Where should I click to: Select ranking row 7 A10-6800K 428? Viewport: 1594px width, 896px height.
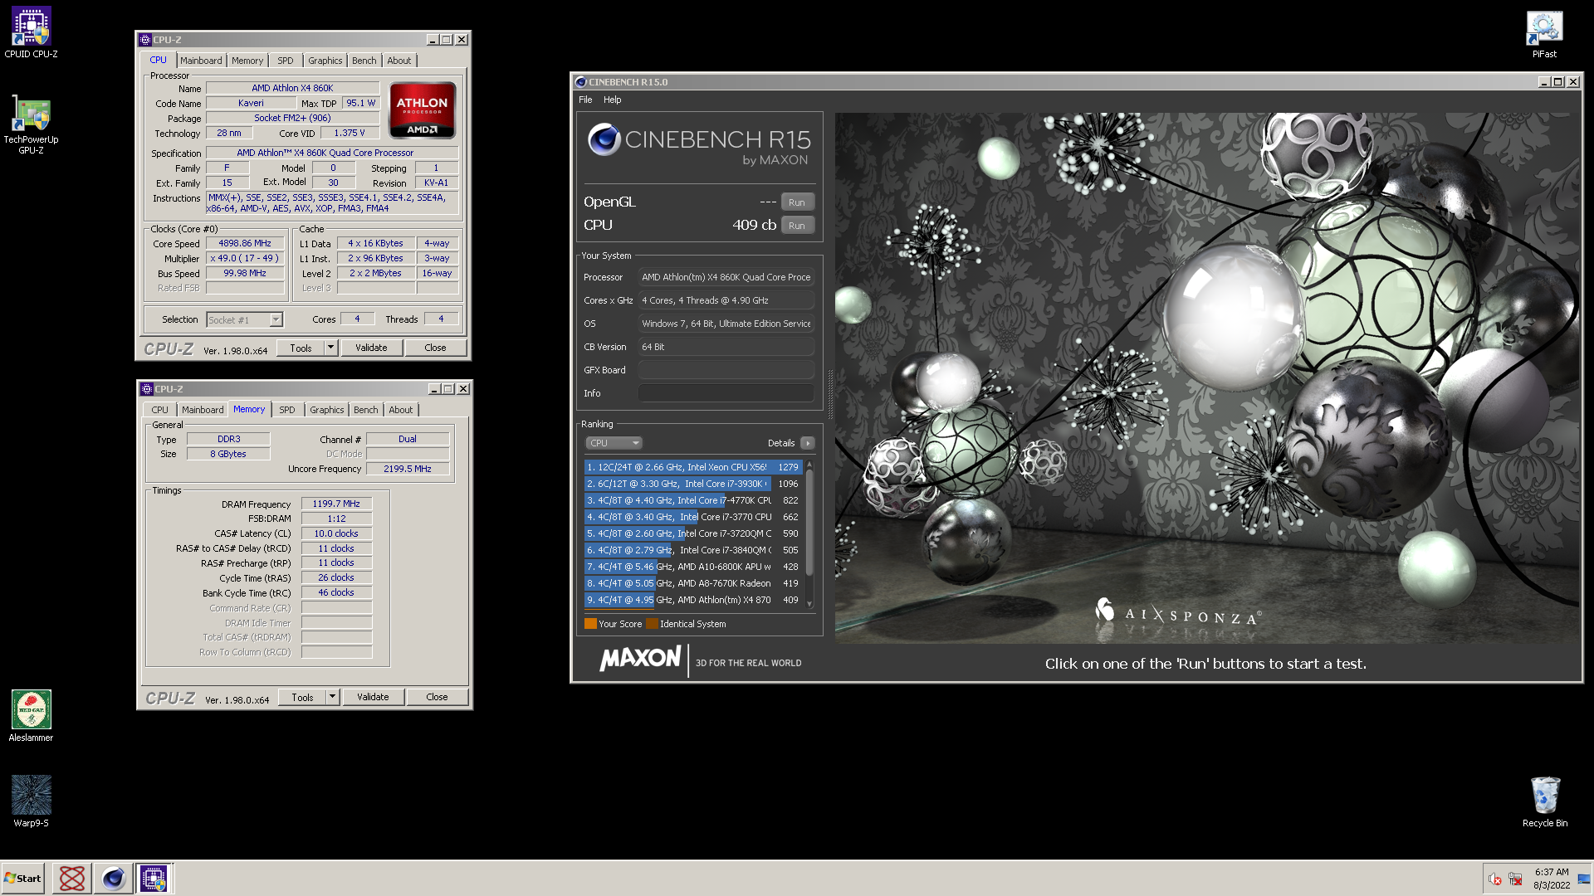(x=693, y=567)
